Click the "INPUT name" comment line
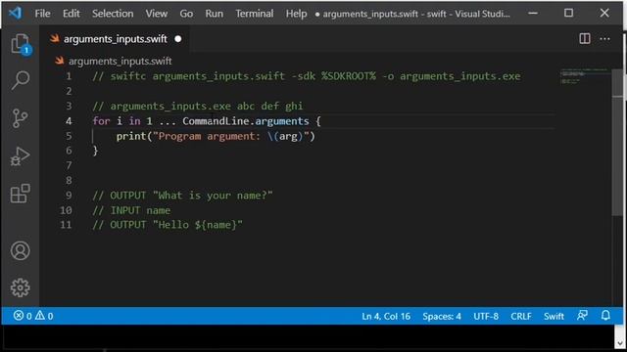The height and width of the screenshot is (352, 627). point(131,210)
